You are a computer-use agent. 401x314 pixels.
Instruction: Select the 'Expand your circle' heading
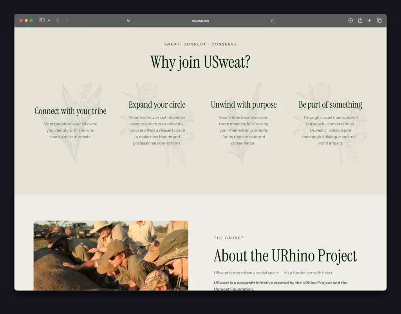157,105
